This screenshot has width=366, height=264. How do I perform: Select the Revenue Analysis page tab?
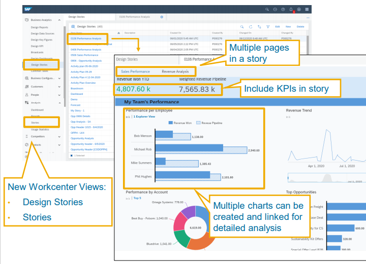pyautogui.click(x=175, y=71)
